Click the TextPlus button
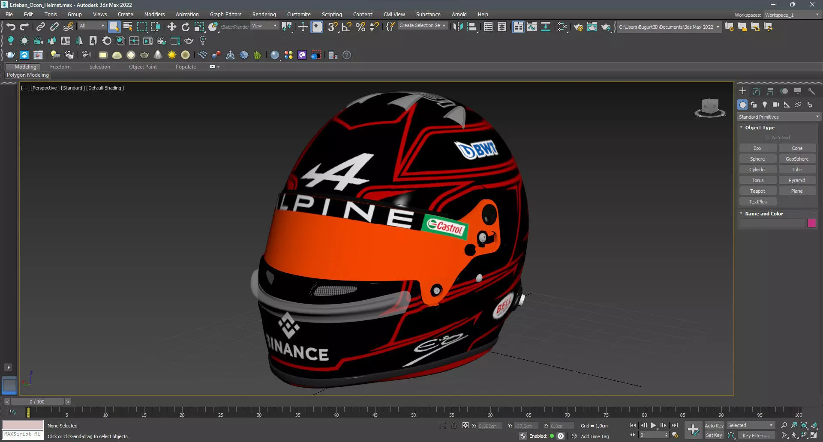 tap(757, 202)
